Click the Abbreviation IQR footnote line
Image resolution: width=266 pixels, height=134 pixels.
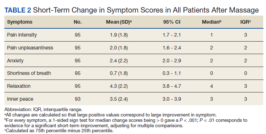[x=44, y=110]
